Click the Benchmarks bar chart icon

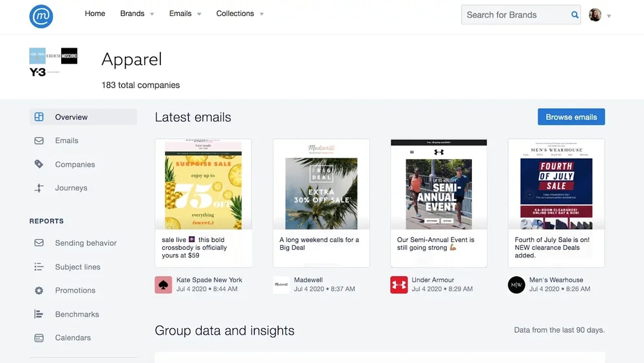[39, 314]
